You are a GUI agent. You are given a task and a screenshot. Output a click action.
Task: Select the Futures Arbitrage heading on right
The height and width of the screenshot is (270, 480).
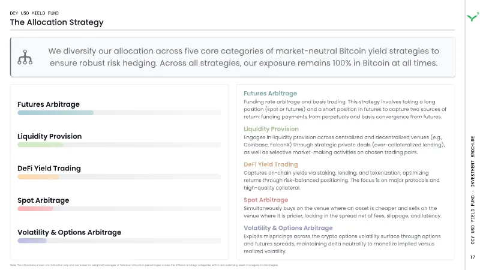271,94
